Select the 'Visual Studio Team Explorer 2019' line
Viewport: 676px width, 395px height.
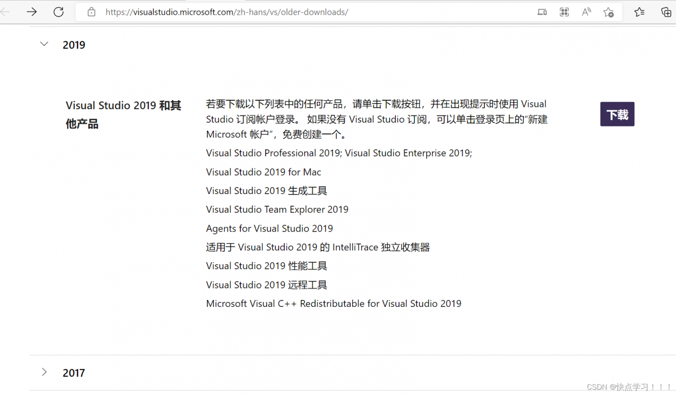(x=277, y=209)
